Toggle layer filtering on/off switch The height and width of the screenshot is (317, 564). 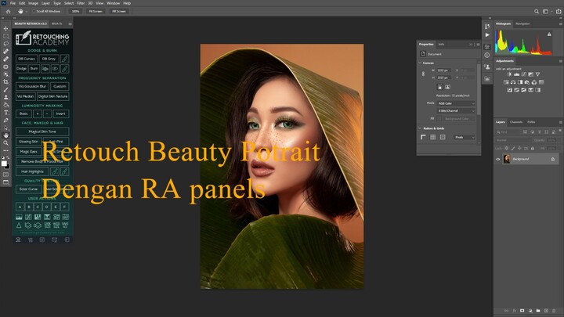559,131
